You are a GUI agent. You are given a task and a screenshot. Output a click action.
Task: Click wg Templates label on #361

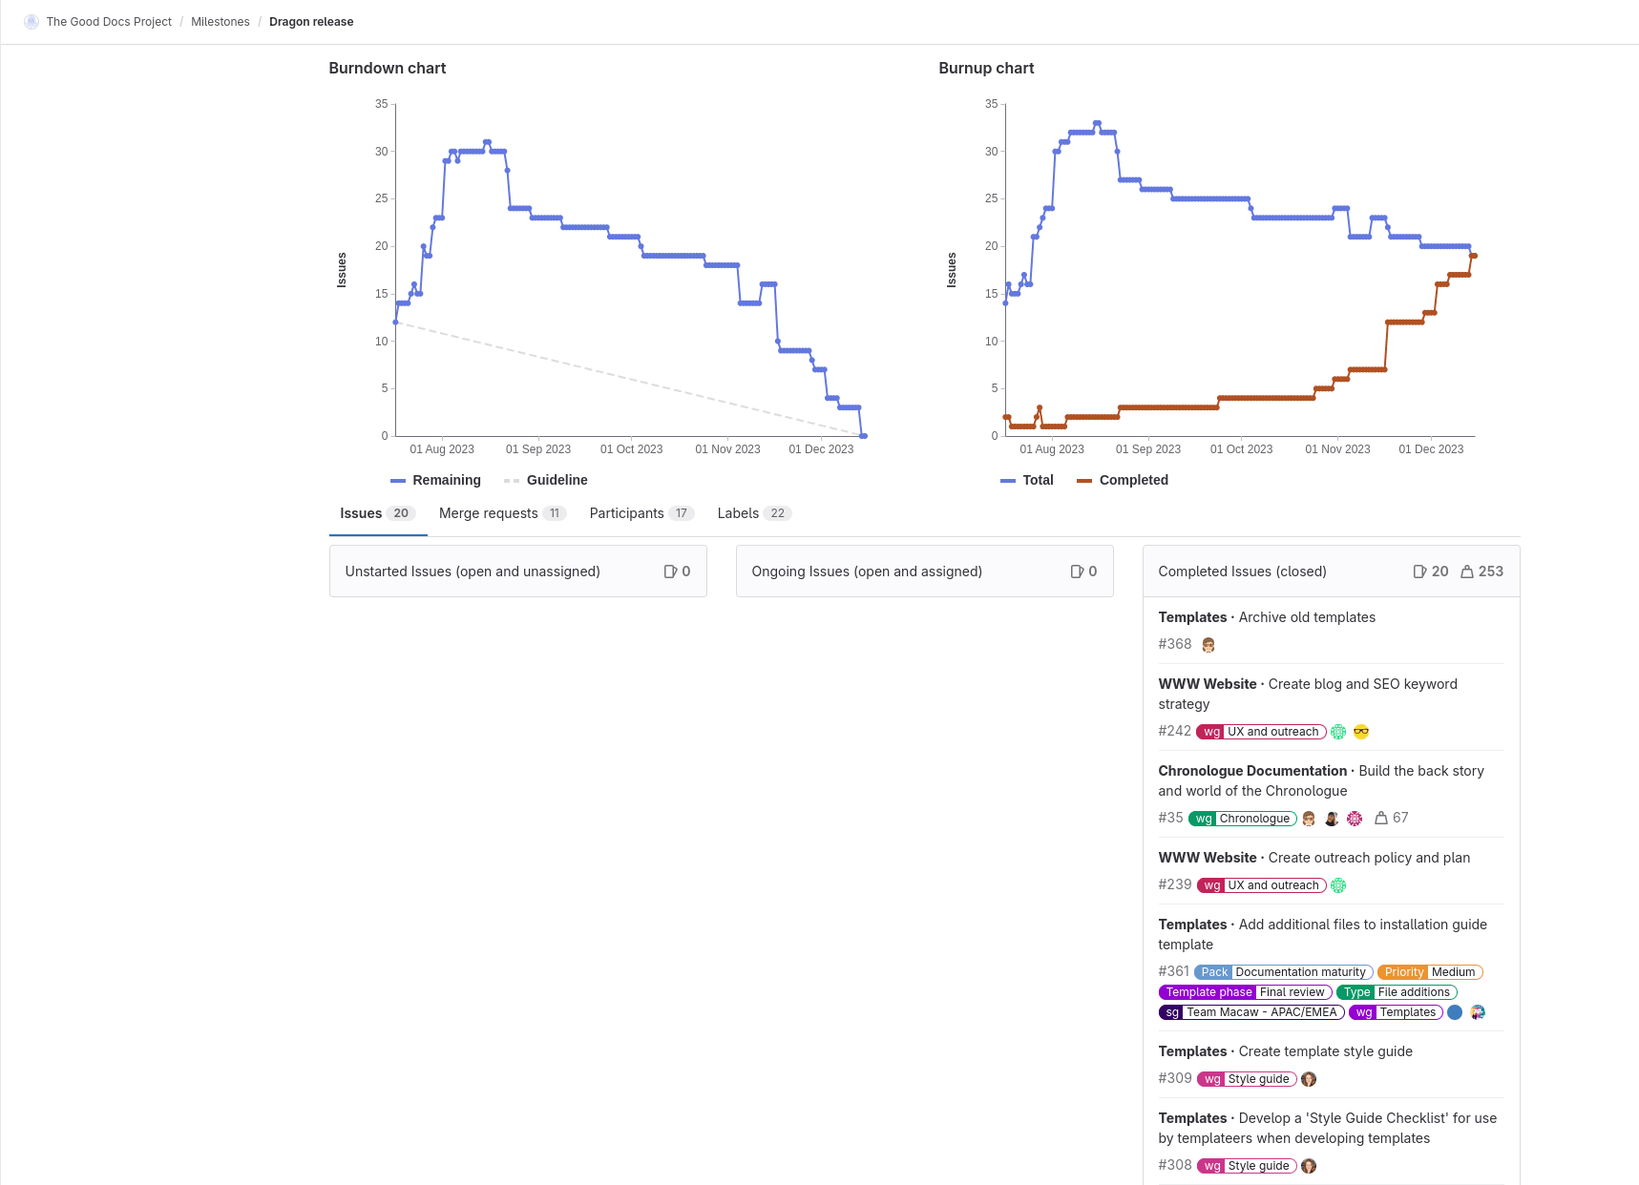(1397, 1012)
